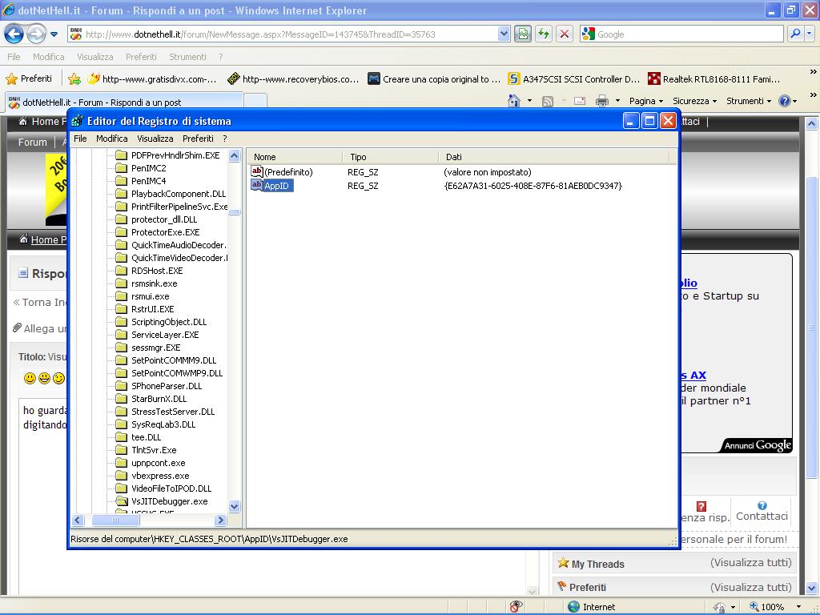Viewport: 820px width, 615px height.
Task: Open the Sicurezza dropdown menu
Action: (x=694, y=101)
